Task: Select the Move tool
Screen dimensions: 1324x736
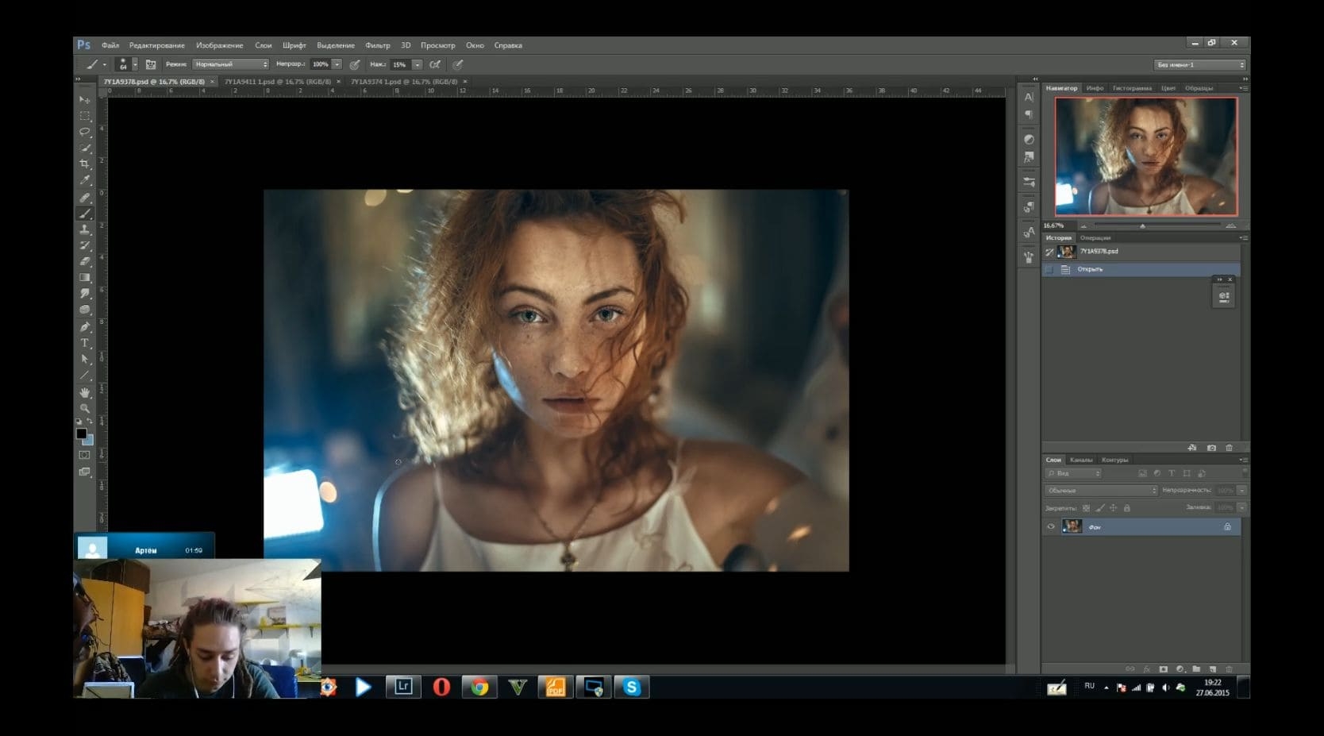Action: (x=84, y=100)
